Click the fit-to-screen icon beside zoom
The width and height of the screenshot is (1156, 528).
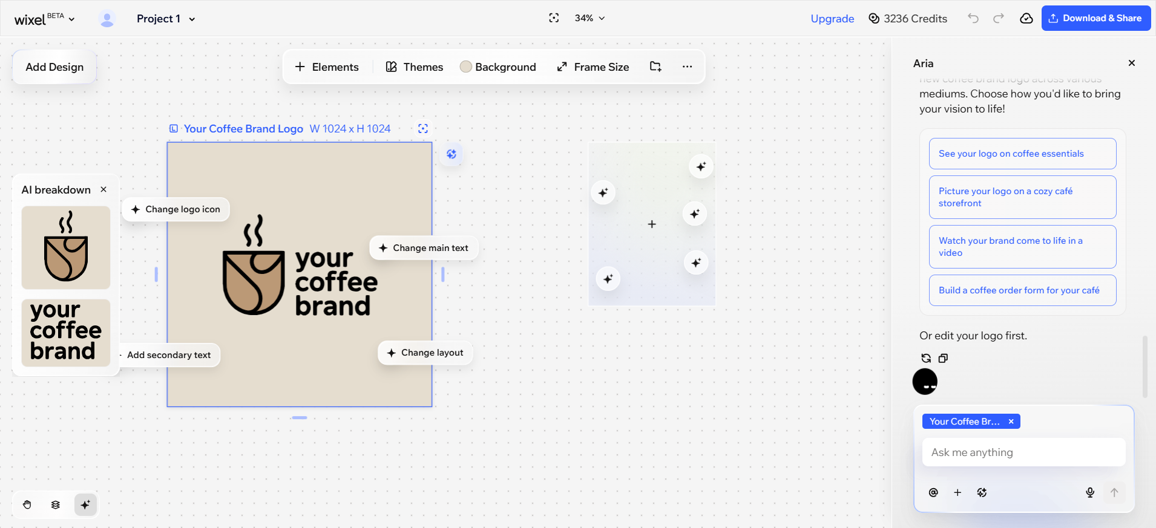click(554, 18)
